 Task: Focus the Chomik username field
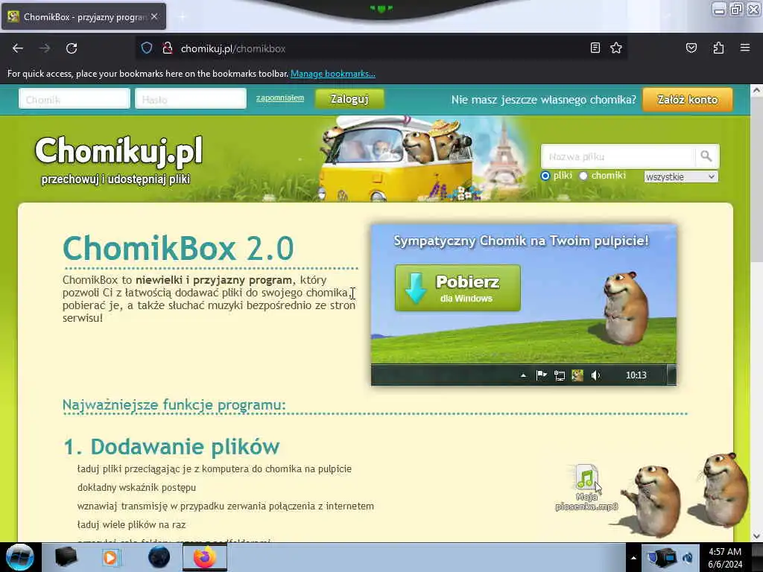click(75, 99)
